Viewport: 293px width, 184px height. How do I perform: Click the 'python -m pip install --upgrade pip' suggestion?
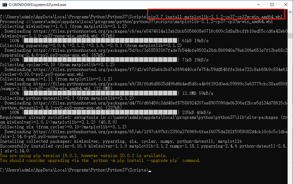[x=136, y=160]
